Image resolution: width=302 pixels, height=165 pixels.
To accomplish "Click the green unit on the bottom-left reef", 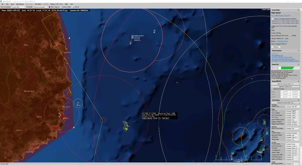I will pyautogui.click(x=233, y=153).
